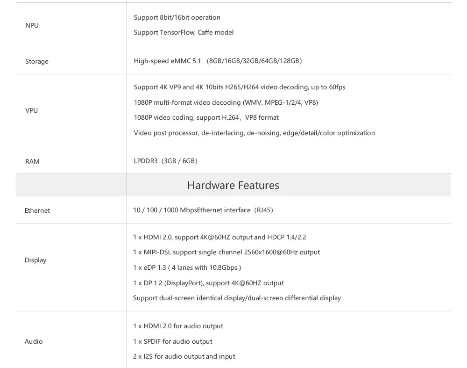Click the Display row label

[35, 260]
